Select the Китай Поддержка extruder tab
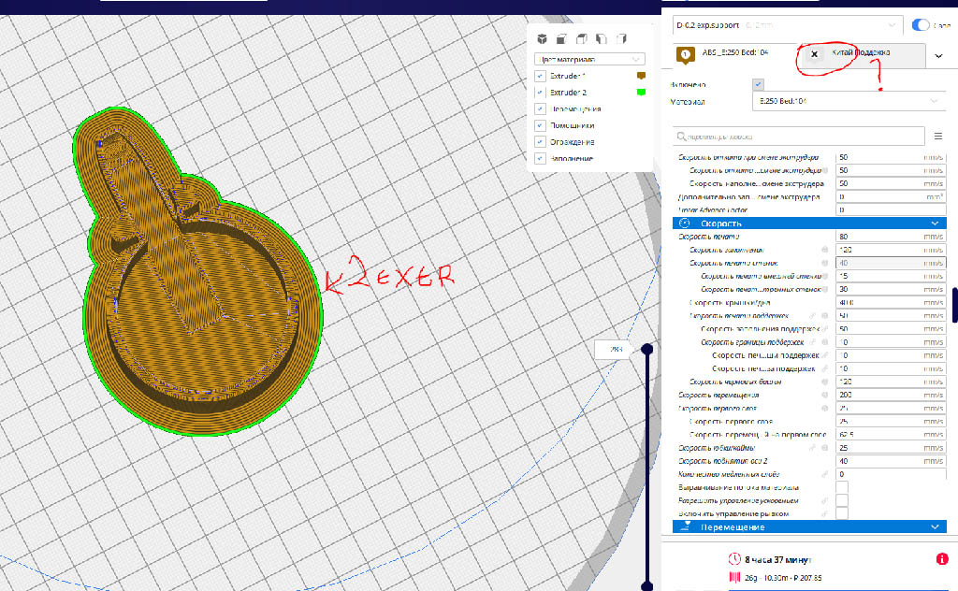The image size is (958, 591). coord(864,54)
